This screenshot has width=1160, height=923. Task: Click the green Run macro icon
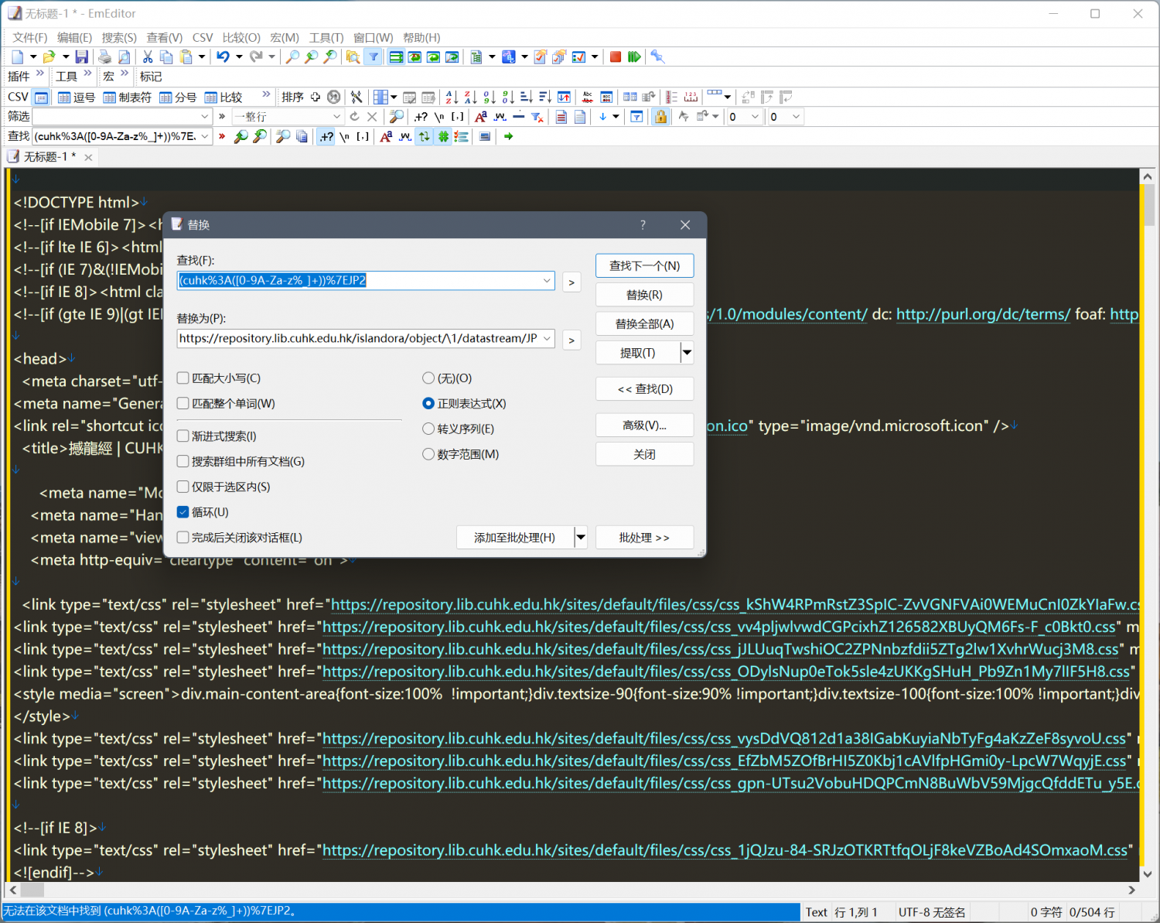634,56
